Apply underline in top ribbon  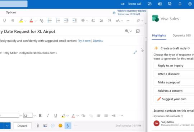[x=4, y=21]
